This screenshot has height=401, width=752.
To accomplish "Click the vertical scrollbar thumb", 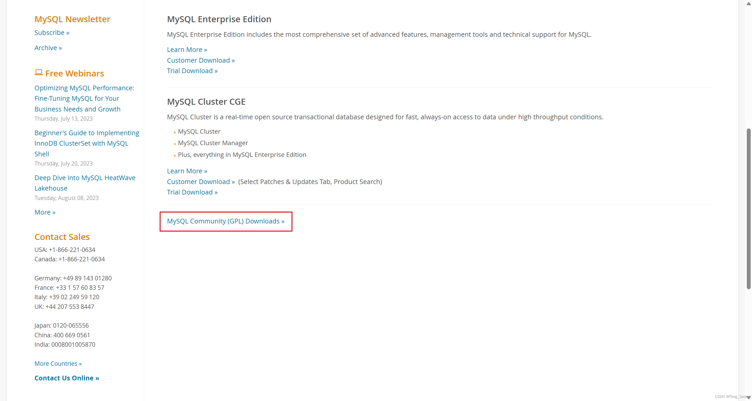I will click(x=749, y=209).
